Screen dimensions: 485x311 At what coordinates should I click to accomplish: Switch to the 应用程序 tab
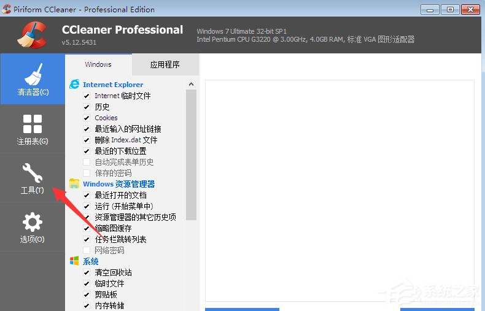[x=165, y=64]
